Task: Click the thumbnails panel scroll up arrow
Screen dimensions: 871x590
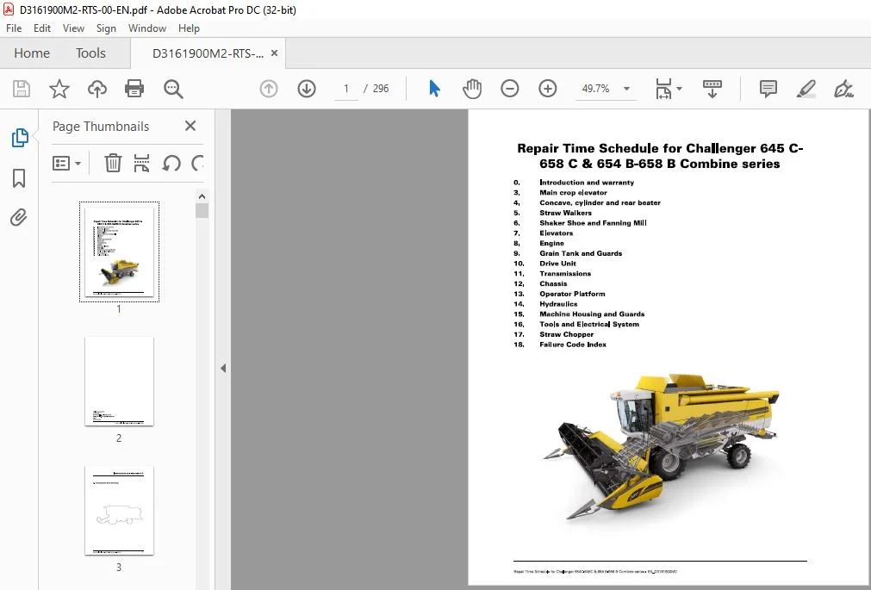Action: (x=202, y=196)
